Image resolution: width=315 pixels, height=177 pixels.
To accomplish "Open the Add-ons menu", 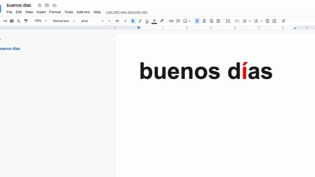I will pyautogui.click(x=83, y=12).
